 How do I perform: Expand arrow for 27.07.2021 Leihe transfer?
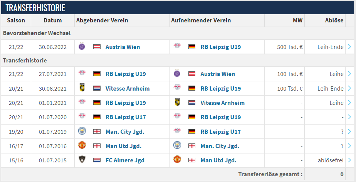click(349, 74)
